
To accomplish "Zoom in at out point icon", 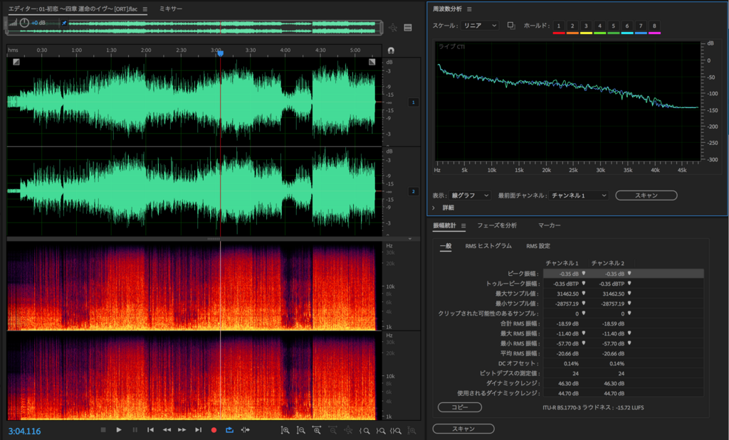I will 380,431.
